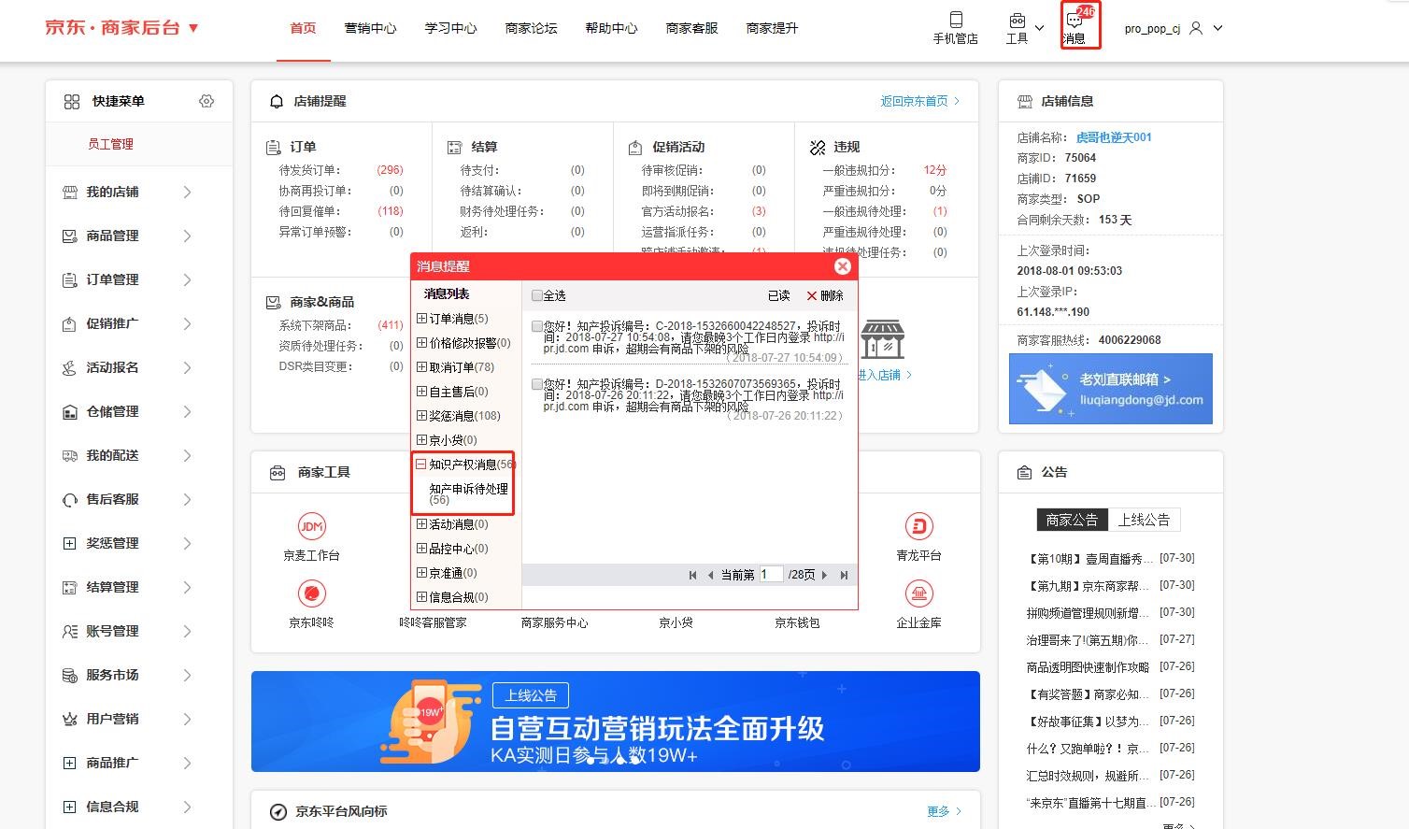Open the 手机管店 phone icon

click(955, 20)
